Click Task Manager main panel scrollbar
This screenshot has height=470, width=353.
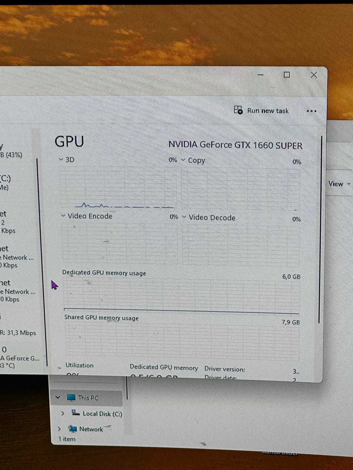click(x=320, y=229)
